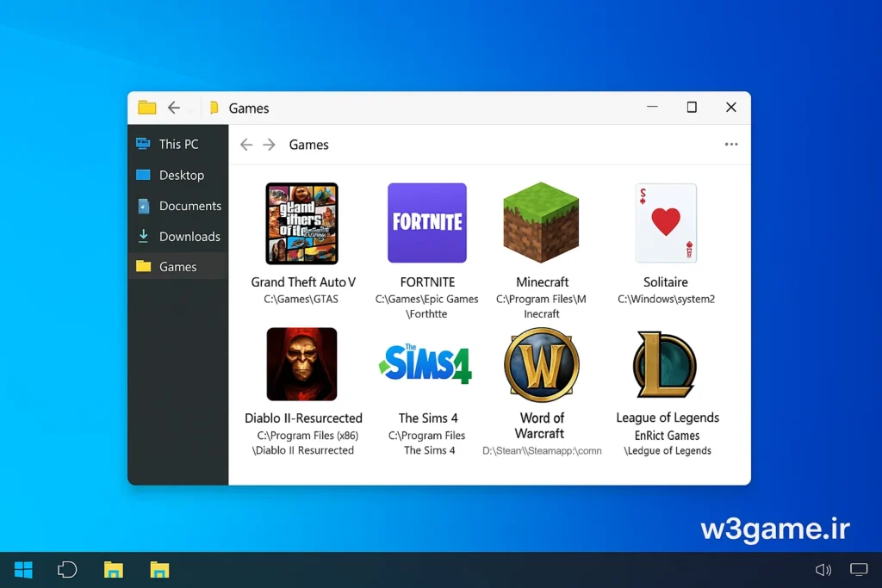Click the \Ledgue of Legends path text
Viewport: 882px width, 588px height.
point(668,451)
